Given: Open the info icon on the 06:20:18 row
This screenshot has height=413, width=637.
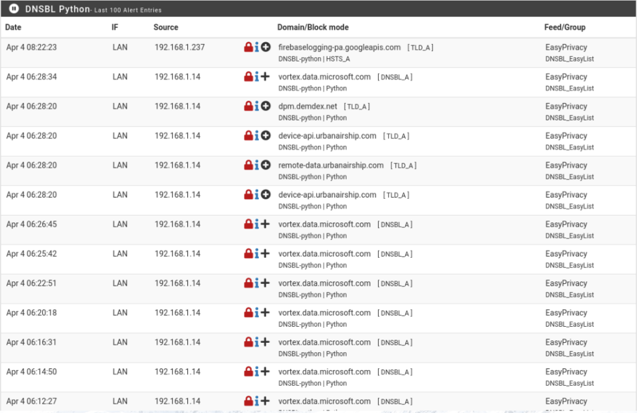Looking at the screenshot, I should pyautogui.click(x=257, y=313).
